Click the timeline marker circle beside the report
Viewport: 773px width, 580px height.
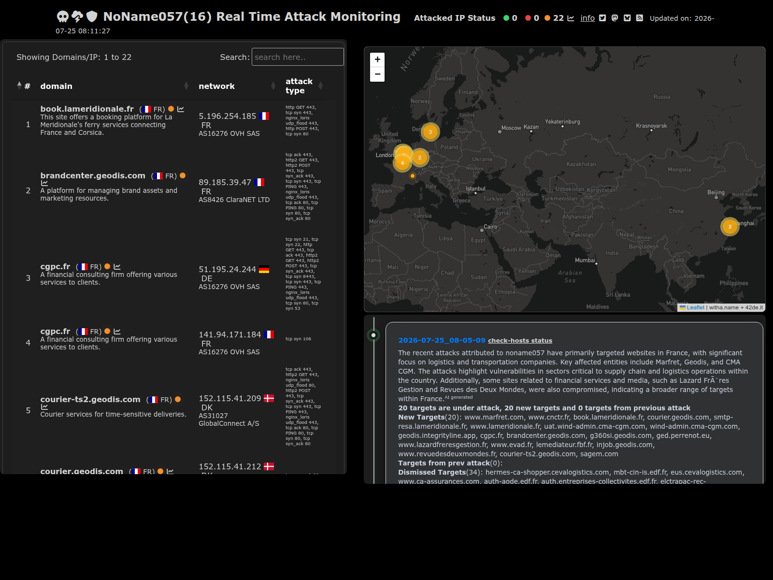tap(373, 335)
